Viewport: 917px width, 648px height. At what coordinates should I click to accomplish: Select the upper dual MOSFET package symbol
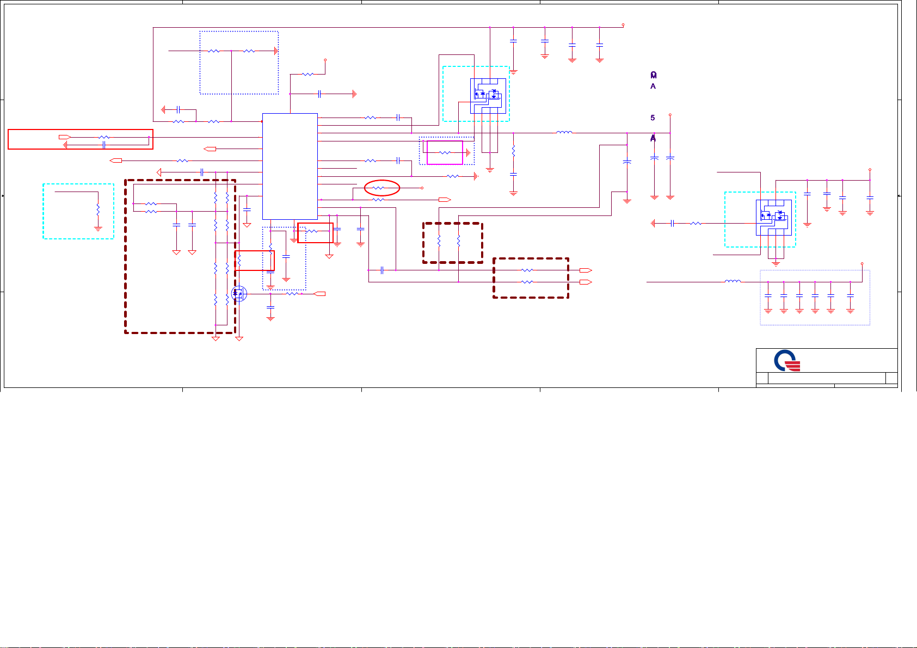click(488, 95)
